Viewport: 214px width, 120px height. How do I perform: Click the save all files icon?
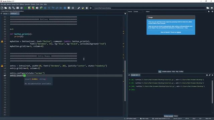coord(14,8)
